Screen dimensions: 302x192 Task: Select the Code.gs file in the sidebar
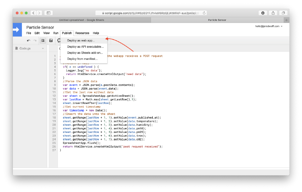[25, 49]
